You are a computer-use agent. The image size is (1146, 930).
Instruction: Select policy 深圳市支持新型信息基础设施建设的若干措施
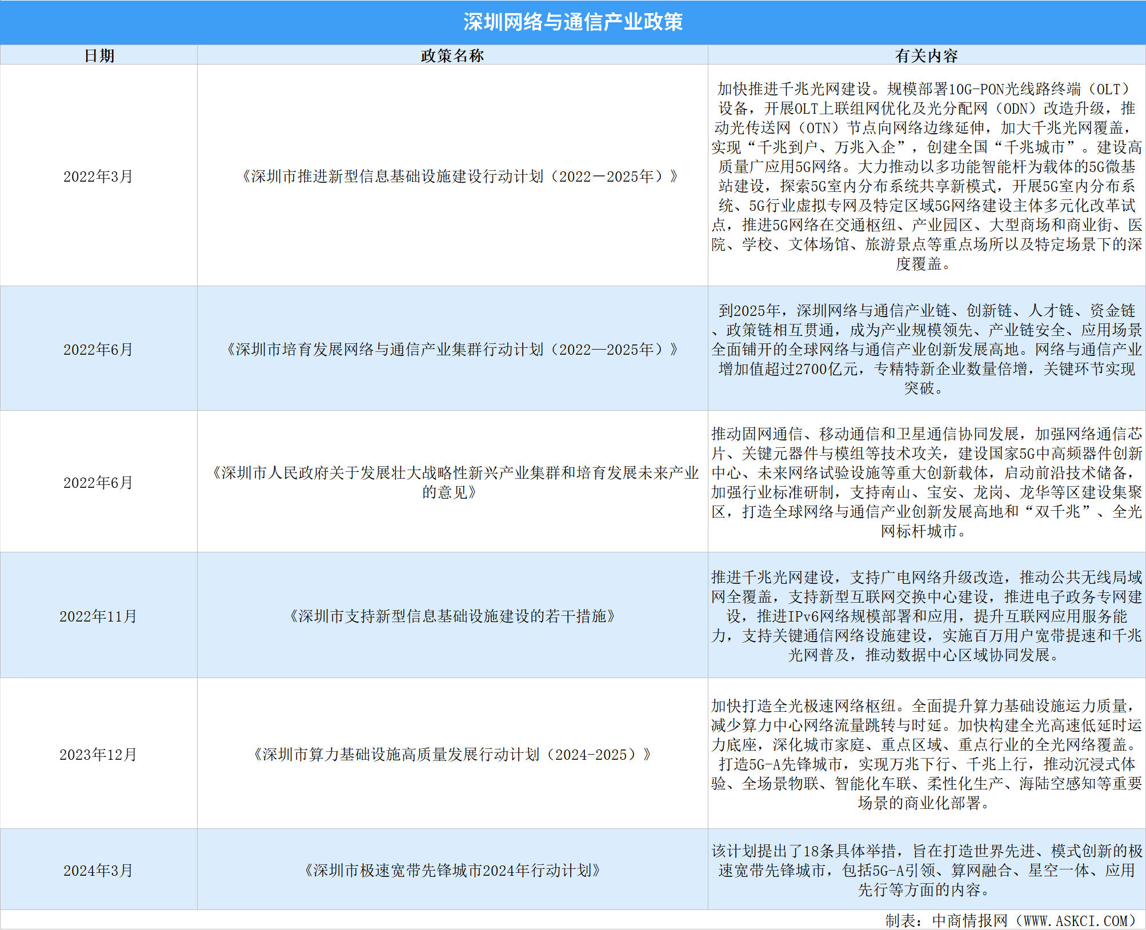click(452, 616)
